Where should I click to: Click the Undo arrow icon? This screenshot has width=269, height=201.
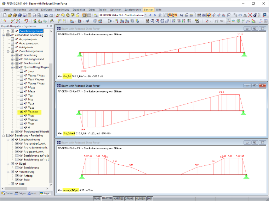click(46, 16)
